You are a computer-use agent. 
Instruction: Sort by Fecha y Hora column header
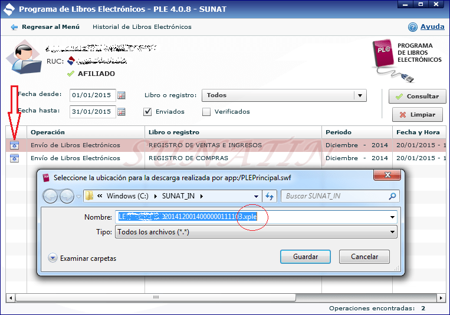click(x=419, y=132)
